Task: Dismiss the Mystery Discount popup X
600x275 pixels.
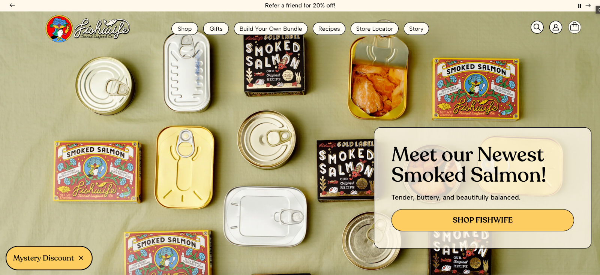Action: 81,258
